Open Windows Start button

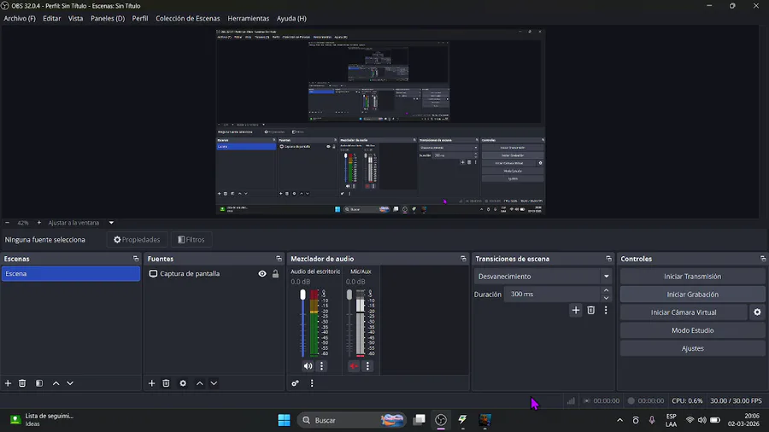tap(284, 420)
